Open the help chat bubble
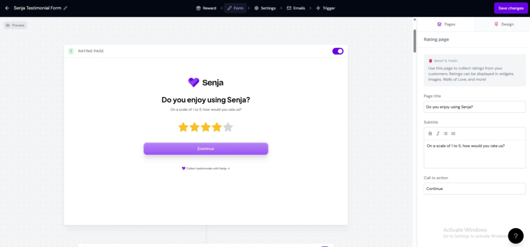The height and width of the screenshot is (247, 530). point(516,236)
